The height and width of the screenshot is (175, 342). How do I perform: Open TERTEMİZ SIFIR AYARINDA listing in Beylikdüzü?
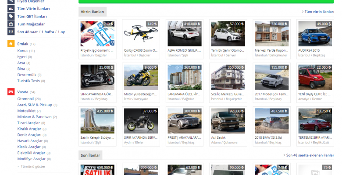[x=315, y=126]
